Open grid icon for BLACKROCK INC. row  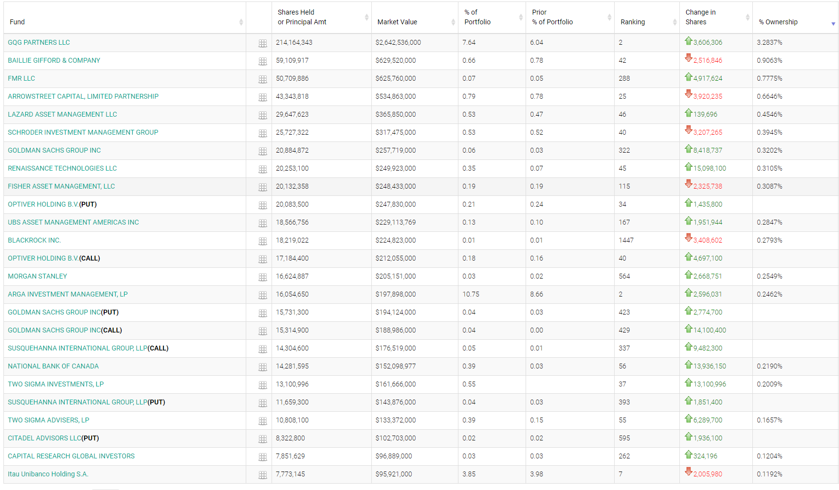click(x=263, y=241)
